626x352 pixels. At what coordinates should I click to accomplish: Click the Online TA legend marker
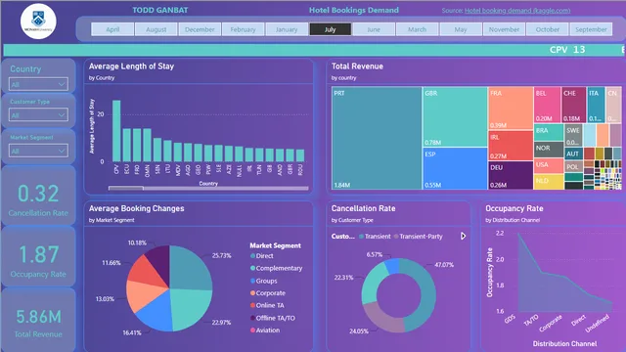[x=252, y=305]
